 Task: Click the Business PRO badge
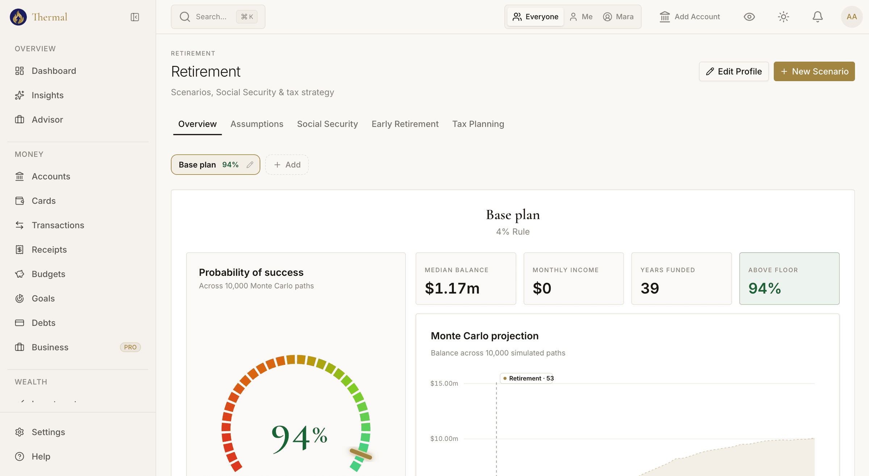pos(130,347)
